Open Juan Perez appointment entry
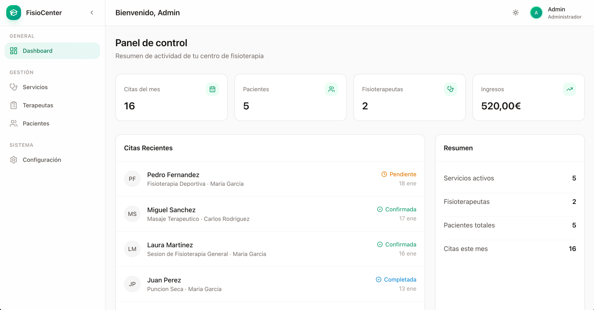This screenshot has width=594, height=310. [164, 280]
